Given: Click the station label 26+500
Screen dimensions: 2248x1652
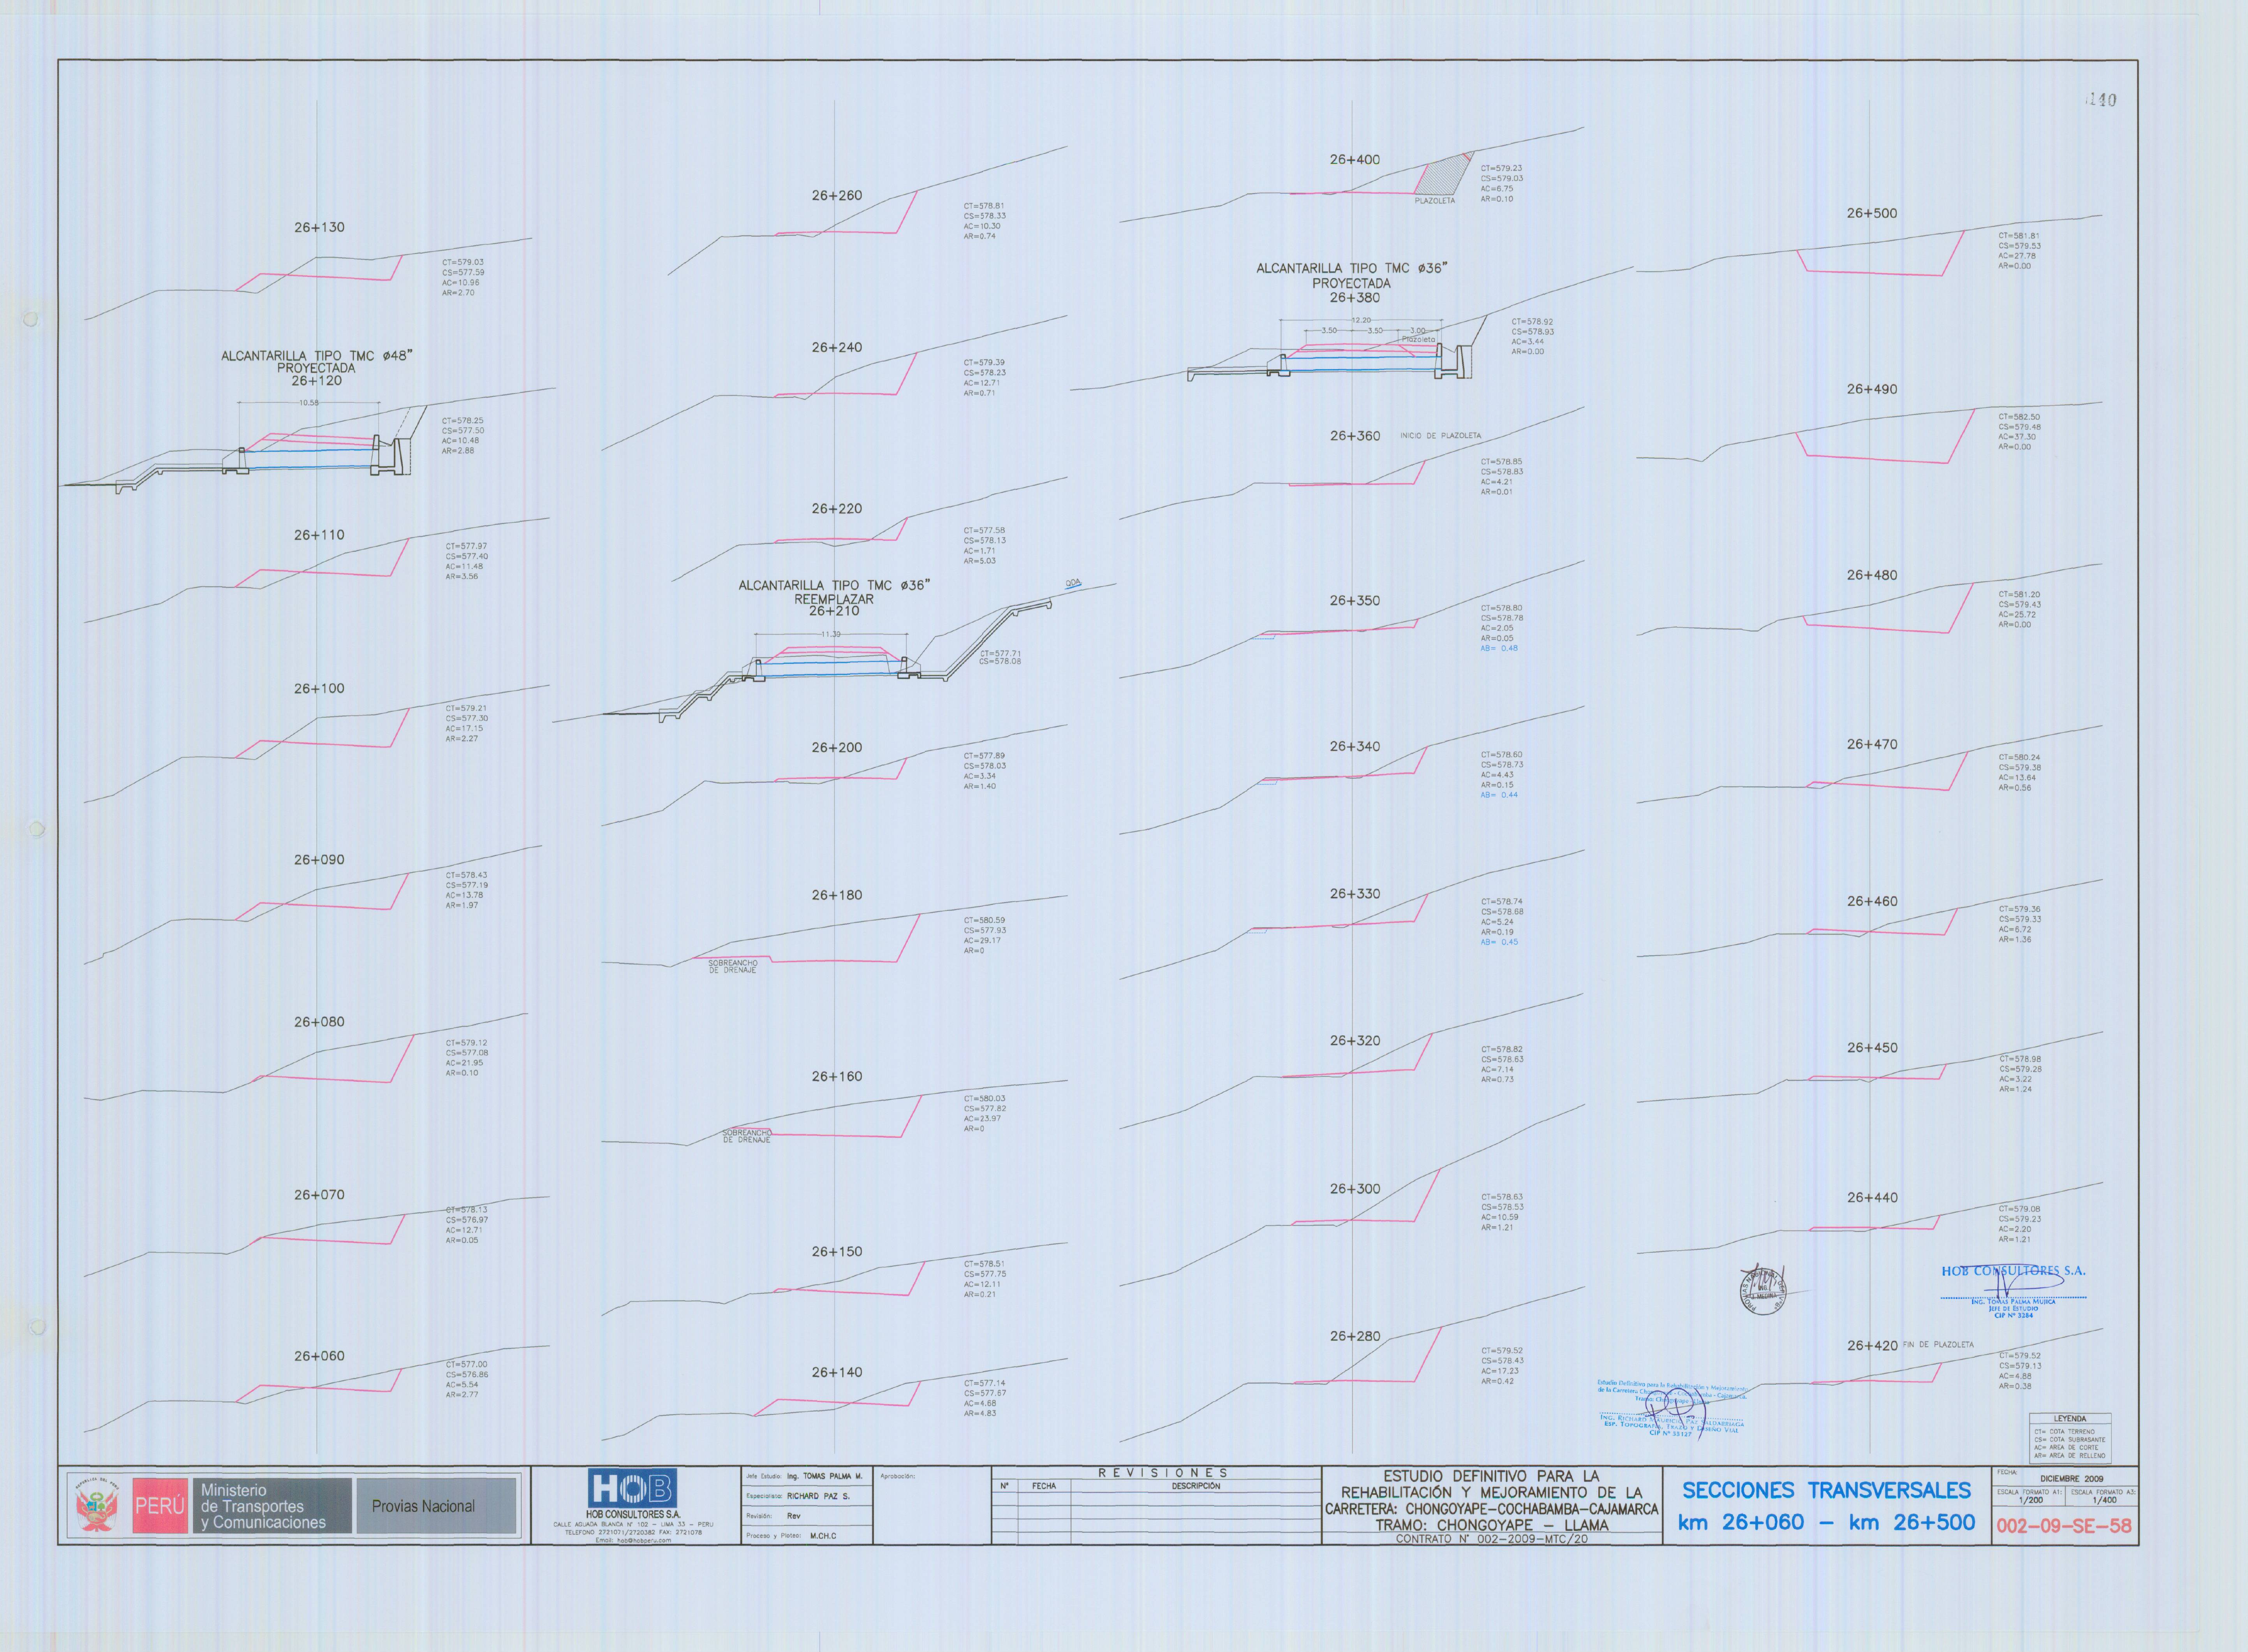Looking at the screenshot, I should tap(1872, 214).
